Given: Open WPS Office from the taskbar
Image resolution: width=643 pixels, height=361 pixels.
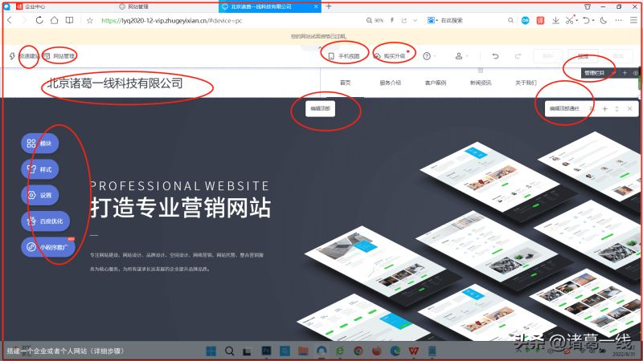Looking at the screenshot, I should pyautogui.click(x=414, y=351).
